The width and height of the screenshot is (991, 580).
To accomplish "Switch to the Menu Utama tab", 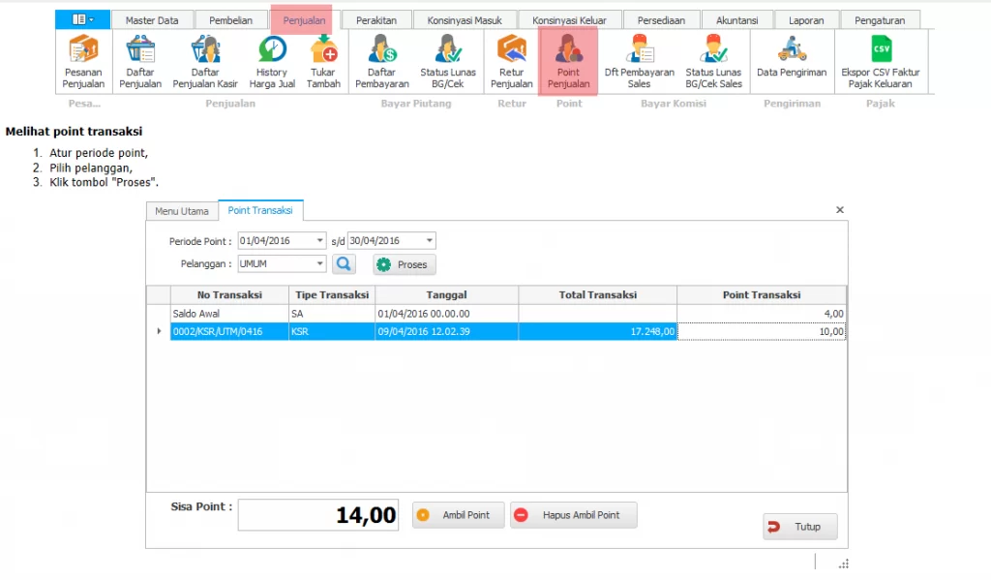I will (x=181, y=211).
